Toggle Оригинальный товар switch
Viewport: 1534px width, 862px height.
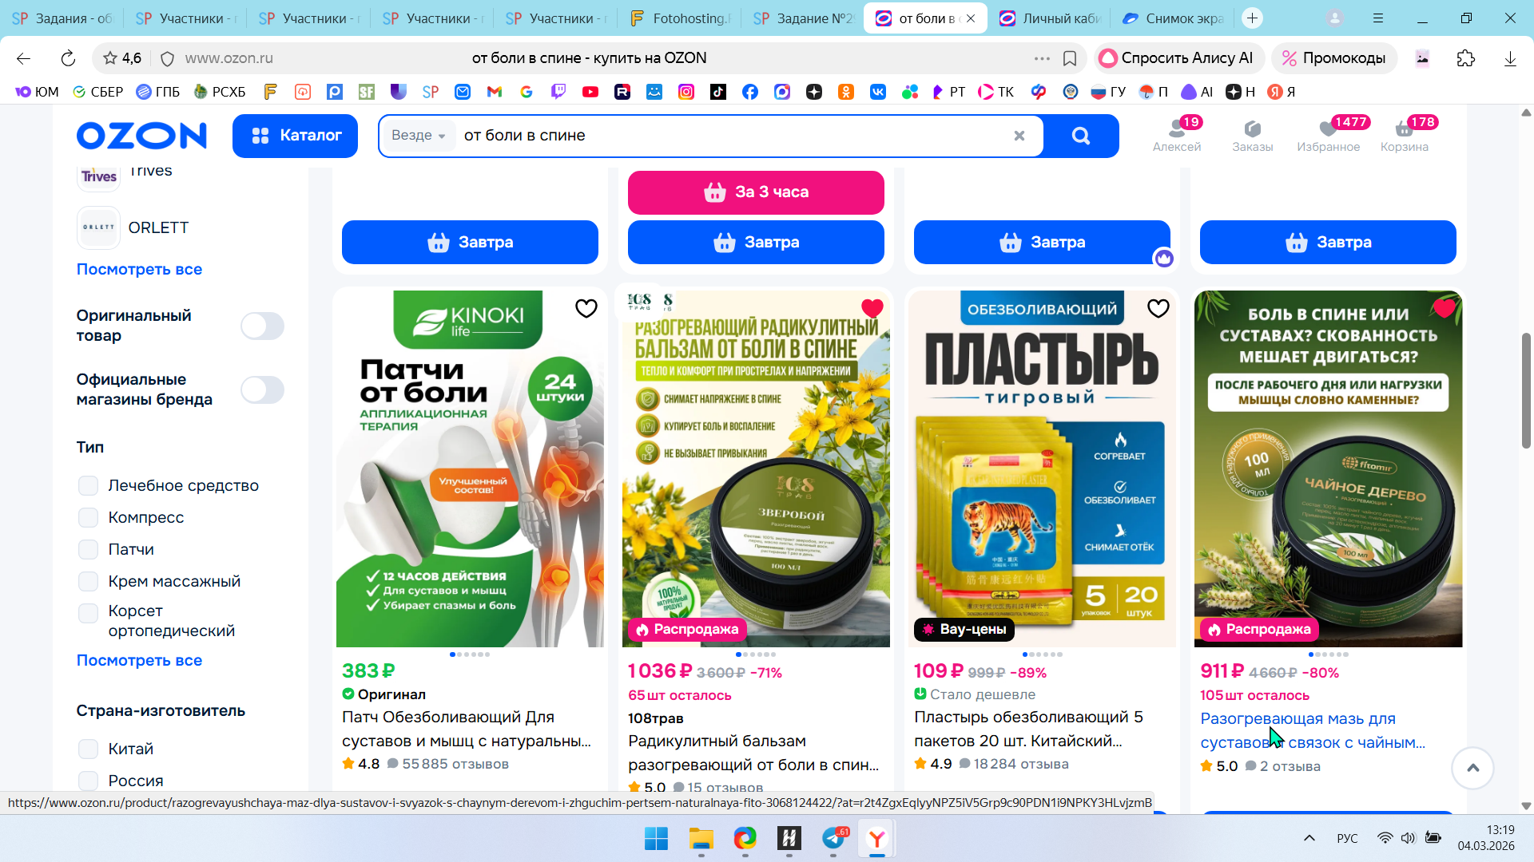262,326
